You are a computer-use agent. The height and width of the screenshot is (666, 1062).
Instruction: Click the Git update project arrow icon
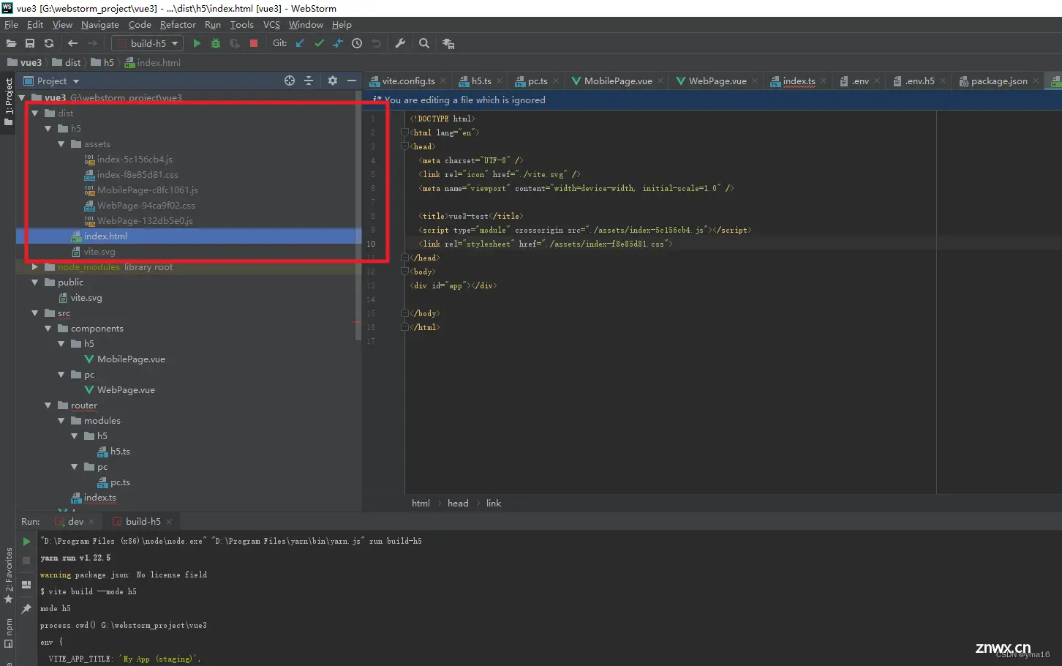[300, 43]
